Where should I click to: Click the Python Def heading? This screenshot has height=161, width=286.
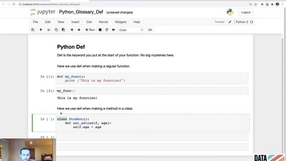click(x=71, y=47)
